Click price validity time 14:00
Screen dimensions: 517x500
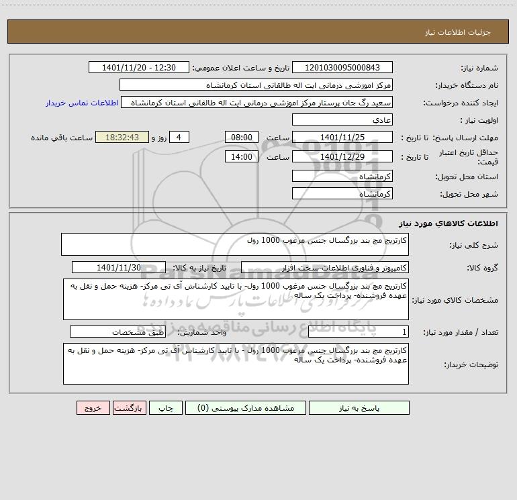tap(241, 156)
